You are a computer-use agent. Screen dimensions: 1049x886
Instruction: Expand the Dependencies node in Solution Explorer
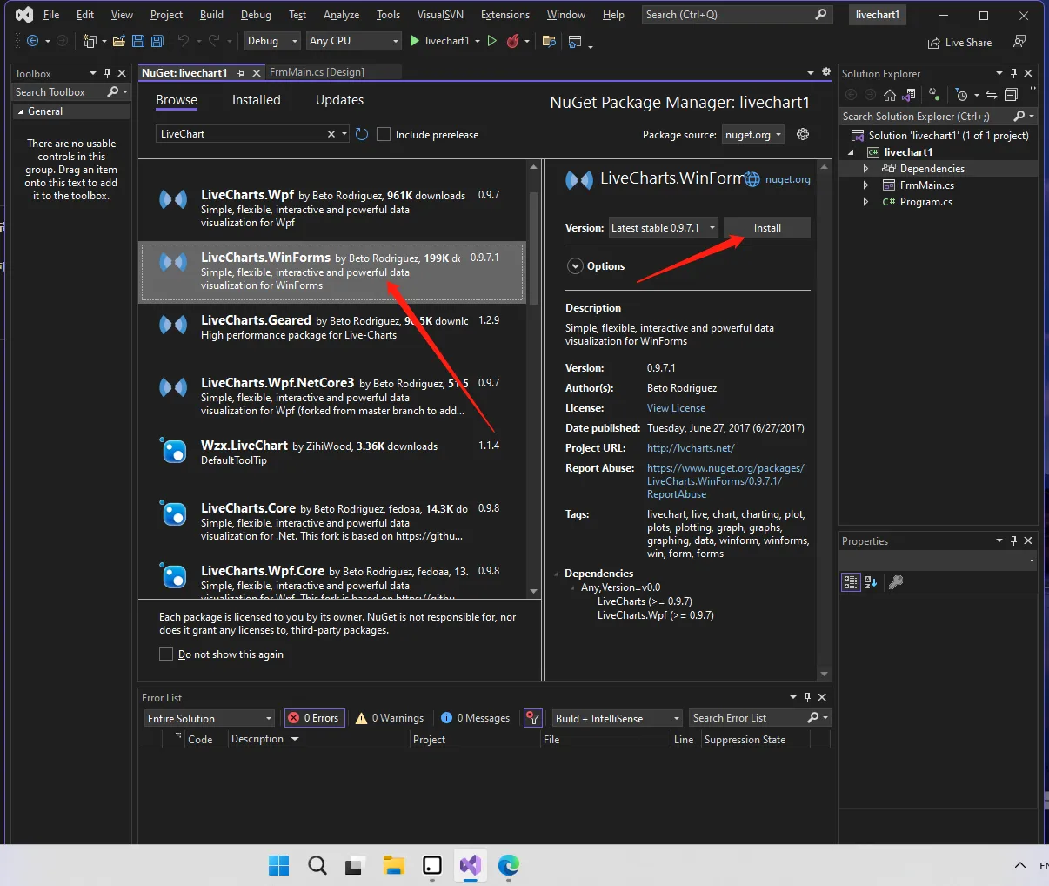865,168
